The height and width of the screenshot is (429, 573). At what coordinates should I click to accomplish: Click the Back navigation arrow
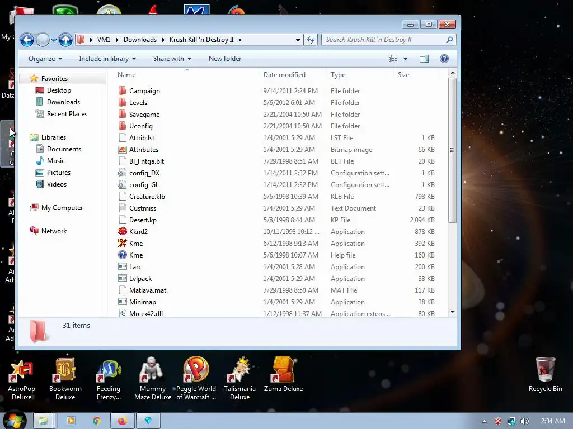tap(27, 40)
